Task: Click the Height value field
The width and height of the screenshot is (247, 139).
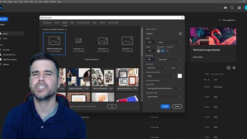Action: click(151, 51)
